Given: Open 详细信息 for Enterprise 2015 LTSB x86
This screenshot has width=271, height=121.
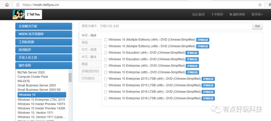Looking at the screenshot, I should pos(208,85).
